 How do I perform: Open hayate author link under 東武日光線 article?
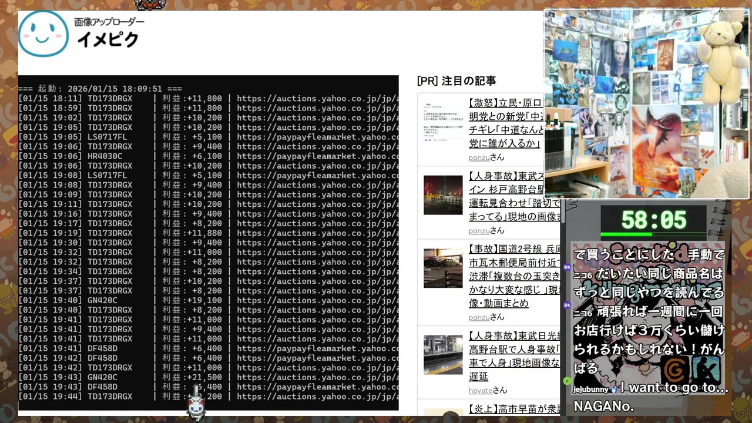click(x=481, y=390)
